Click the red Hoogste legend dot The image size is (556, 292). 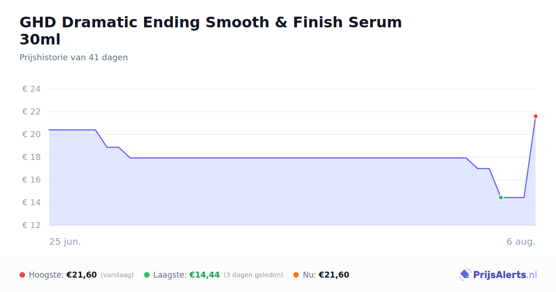(x=22, y=275)
